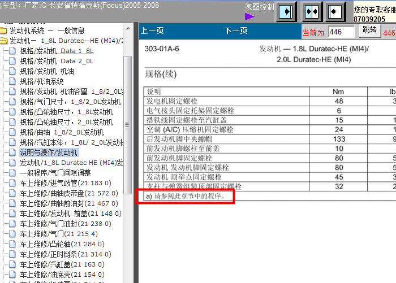Click 空调 (A/C) 压缩机固定螺栓 cell

[190, 130]
